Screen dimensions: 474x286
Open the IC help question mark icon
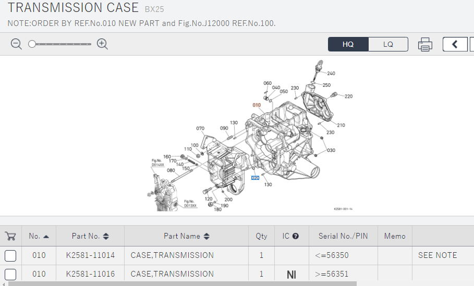point(296,236)
